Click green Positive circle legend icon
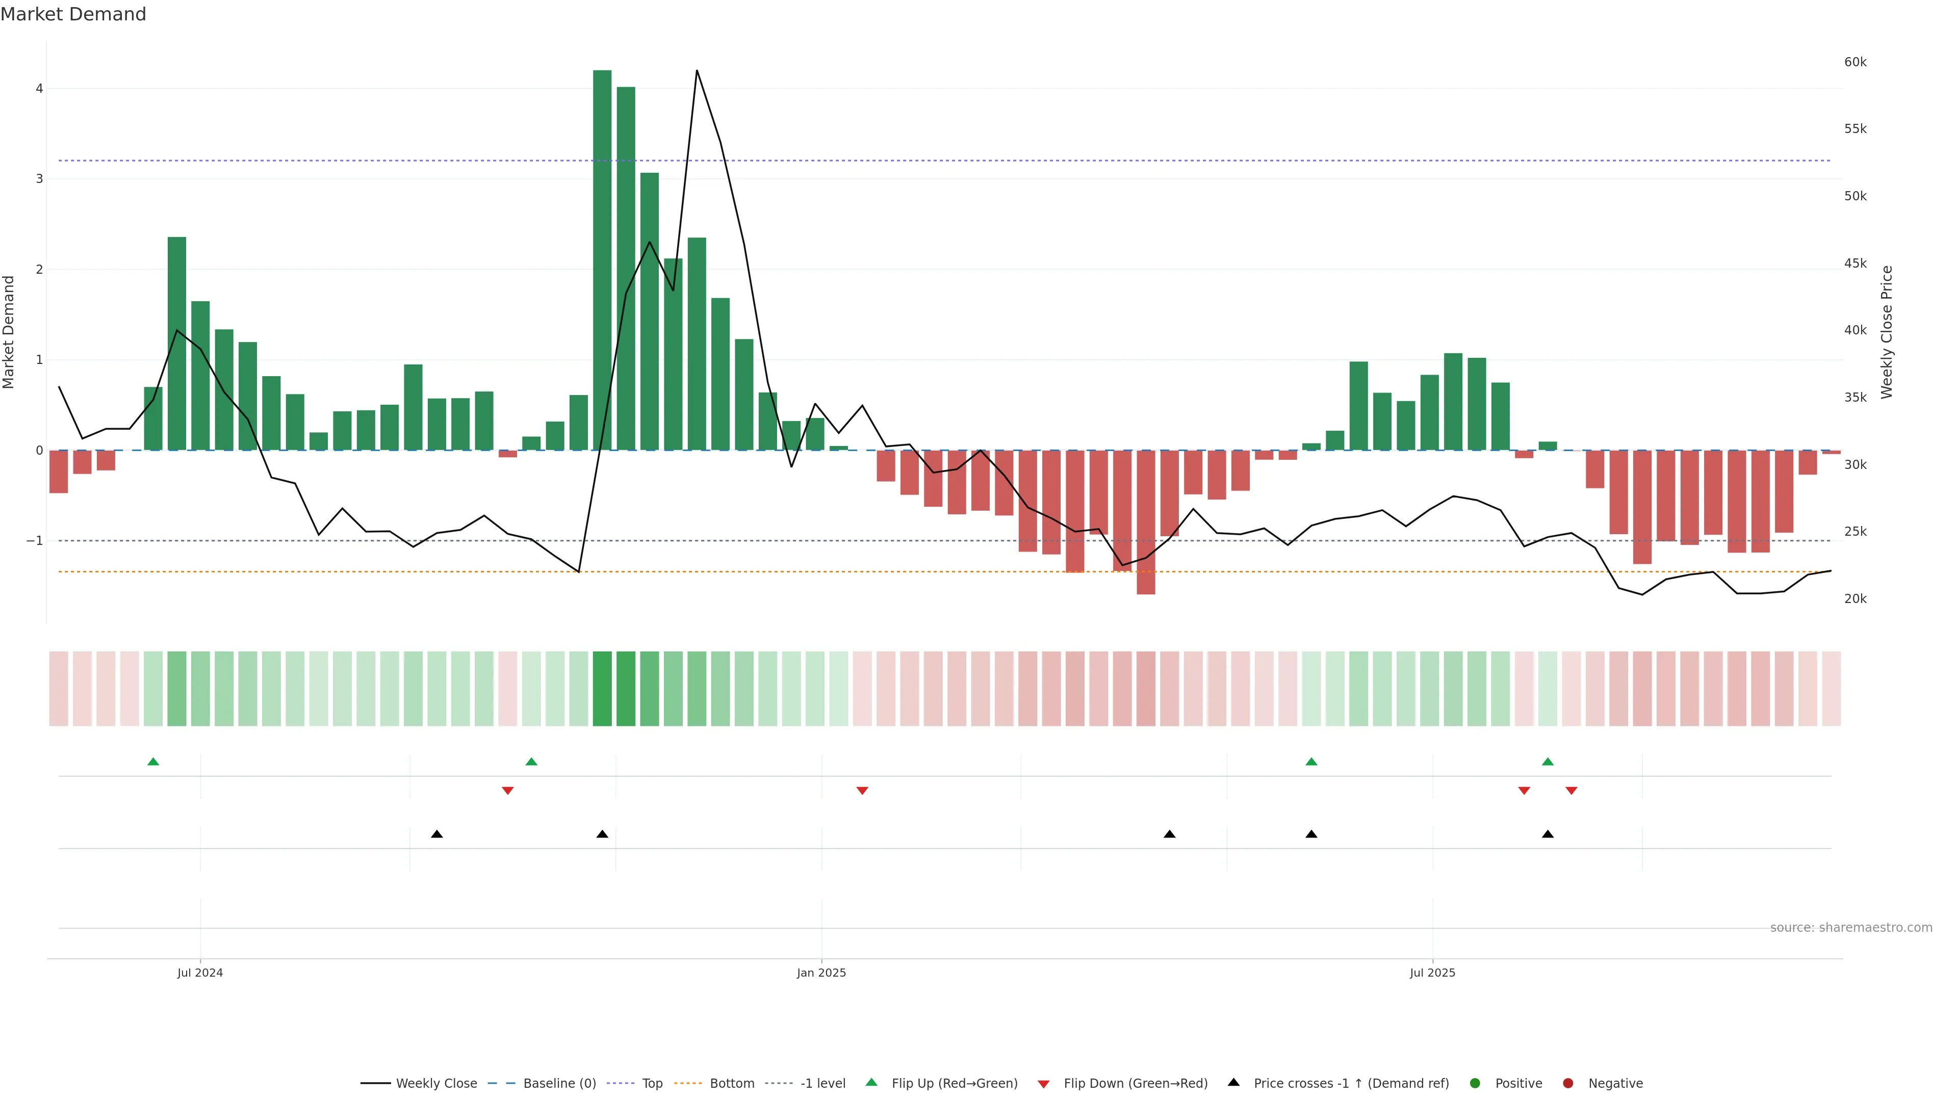The width and height of the screenshot is (1958, 1101). 1475,1084
